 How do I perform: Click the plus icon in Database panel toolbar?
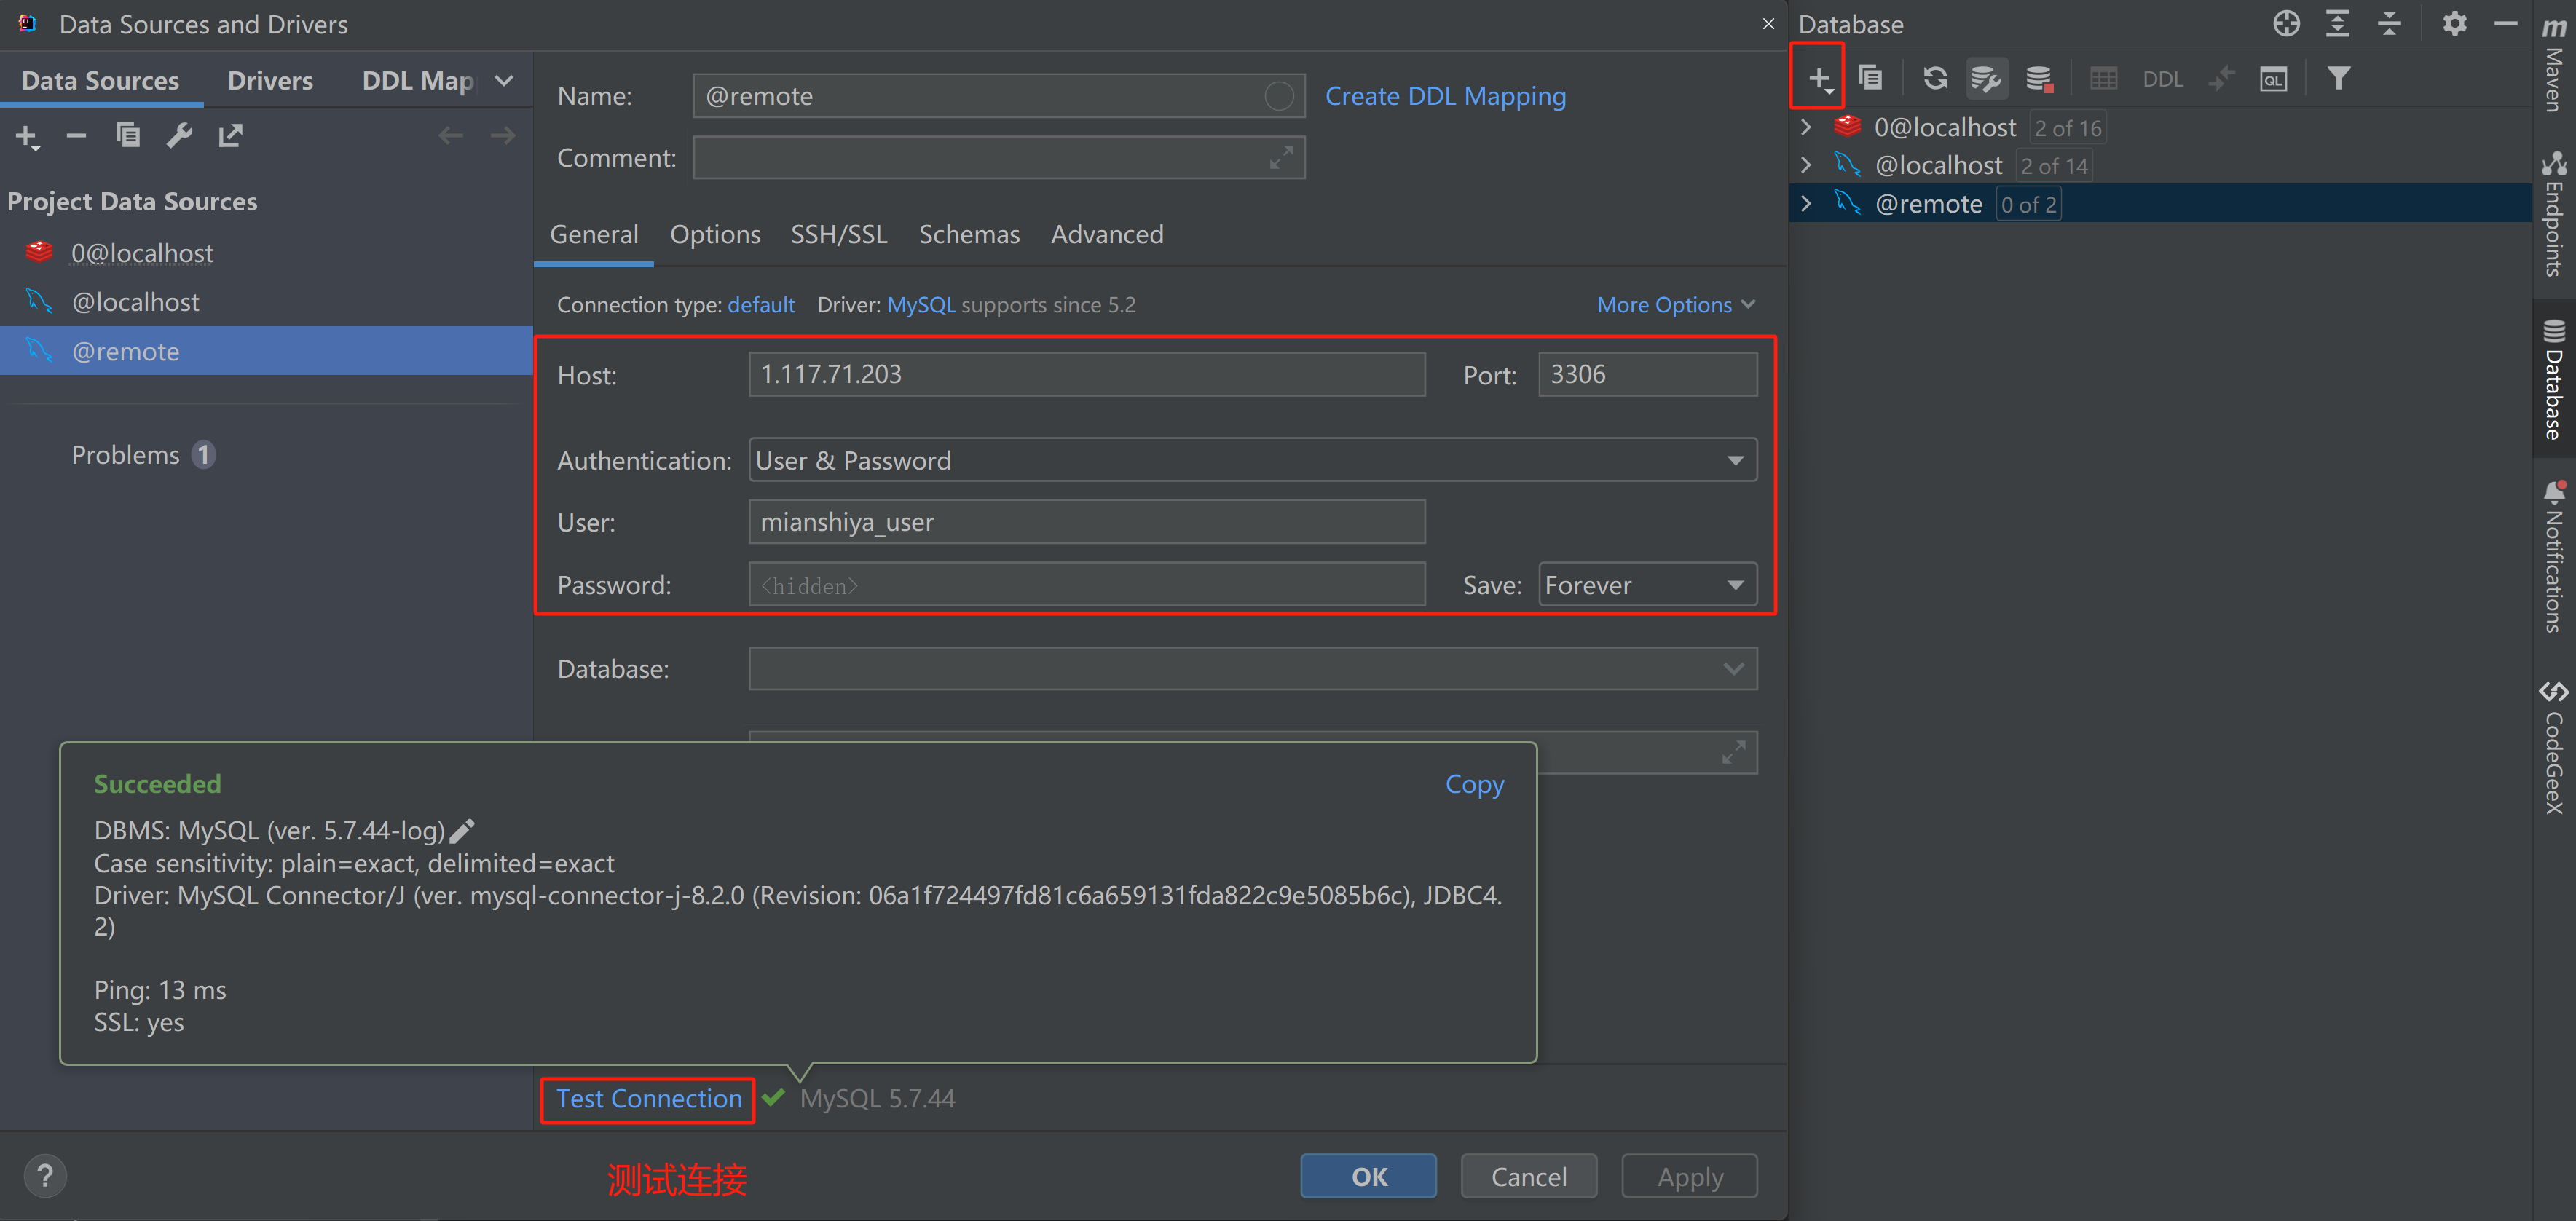coord(1818,78)
